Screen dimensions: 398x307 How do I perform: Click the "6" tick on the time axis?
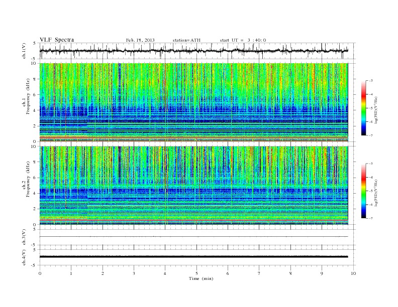pyautogui.click(x=228, y=273)
